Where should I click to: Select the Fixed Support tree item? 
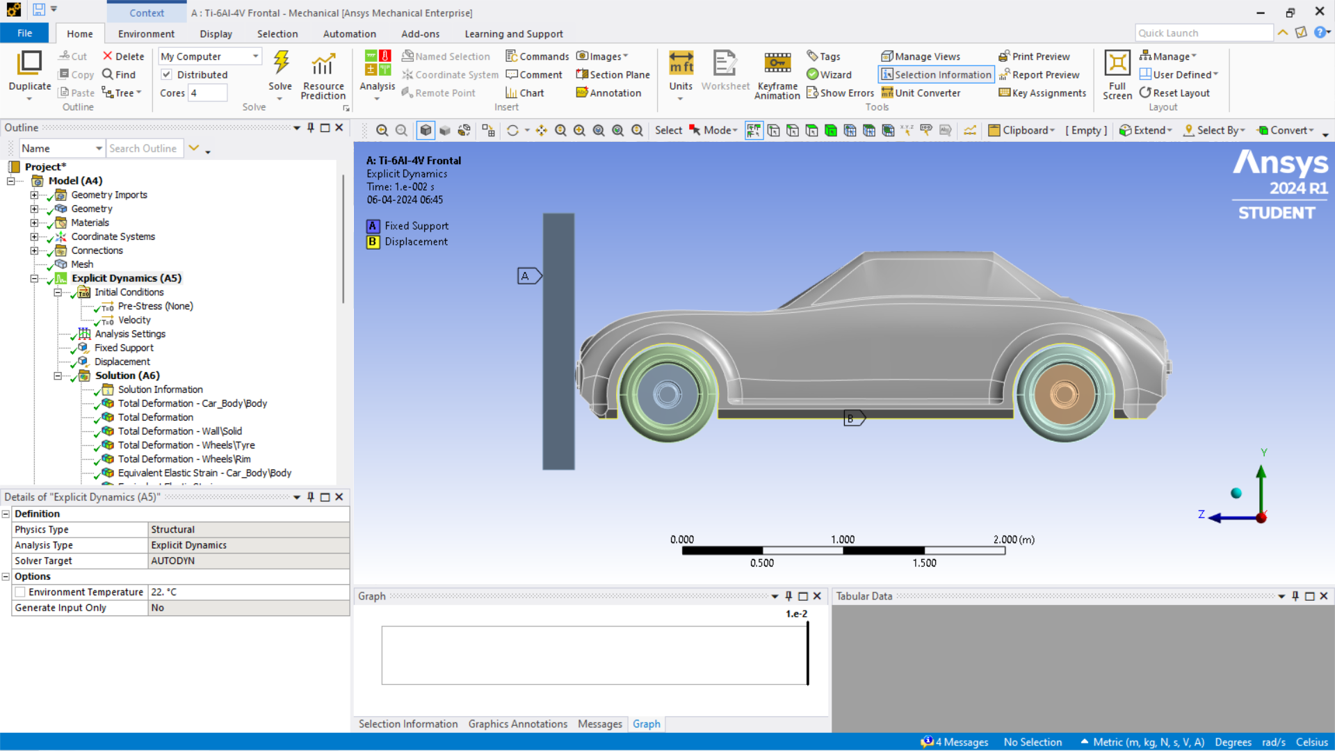click(124, 348)
